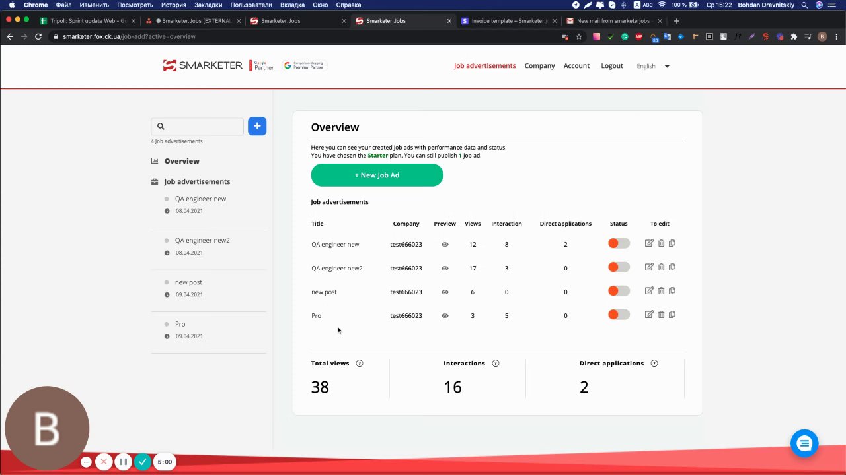This screenshot has width=846, height=475.
Task: Reload the page in Chrome
Action: [x=38, y=37]
